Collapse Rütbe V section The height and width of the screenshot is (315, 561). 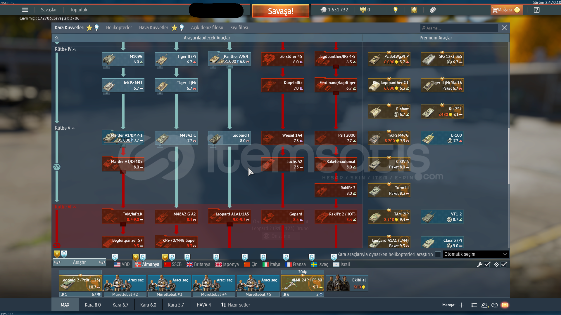pos(65,128)
